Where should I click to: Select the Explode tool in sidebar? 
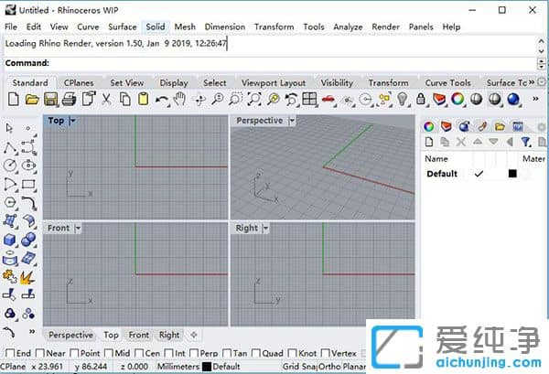tap(27, 278)
